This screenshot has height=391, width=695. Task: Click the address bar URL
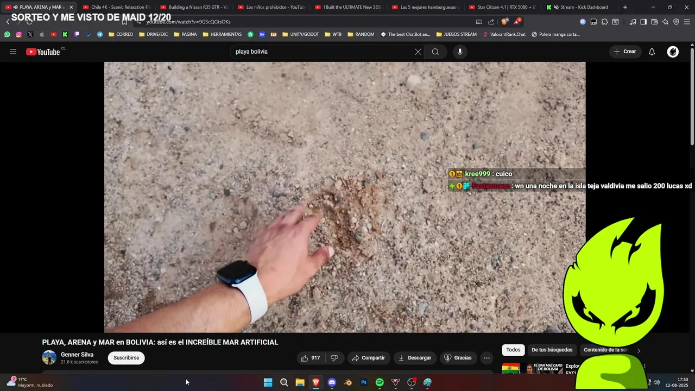coord(188,22)
